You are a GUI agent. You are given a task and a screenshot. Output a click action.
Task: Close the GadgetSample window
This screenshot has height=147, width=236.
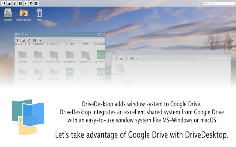coord(229,52)
